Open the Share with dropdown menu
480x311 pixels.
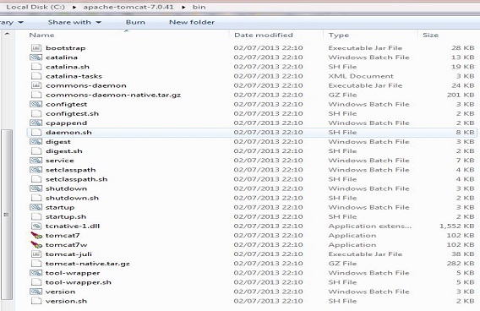[74, 22]
